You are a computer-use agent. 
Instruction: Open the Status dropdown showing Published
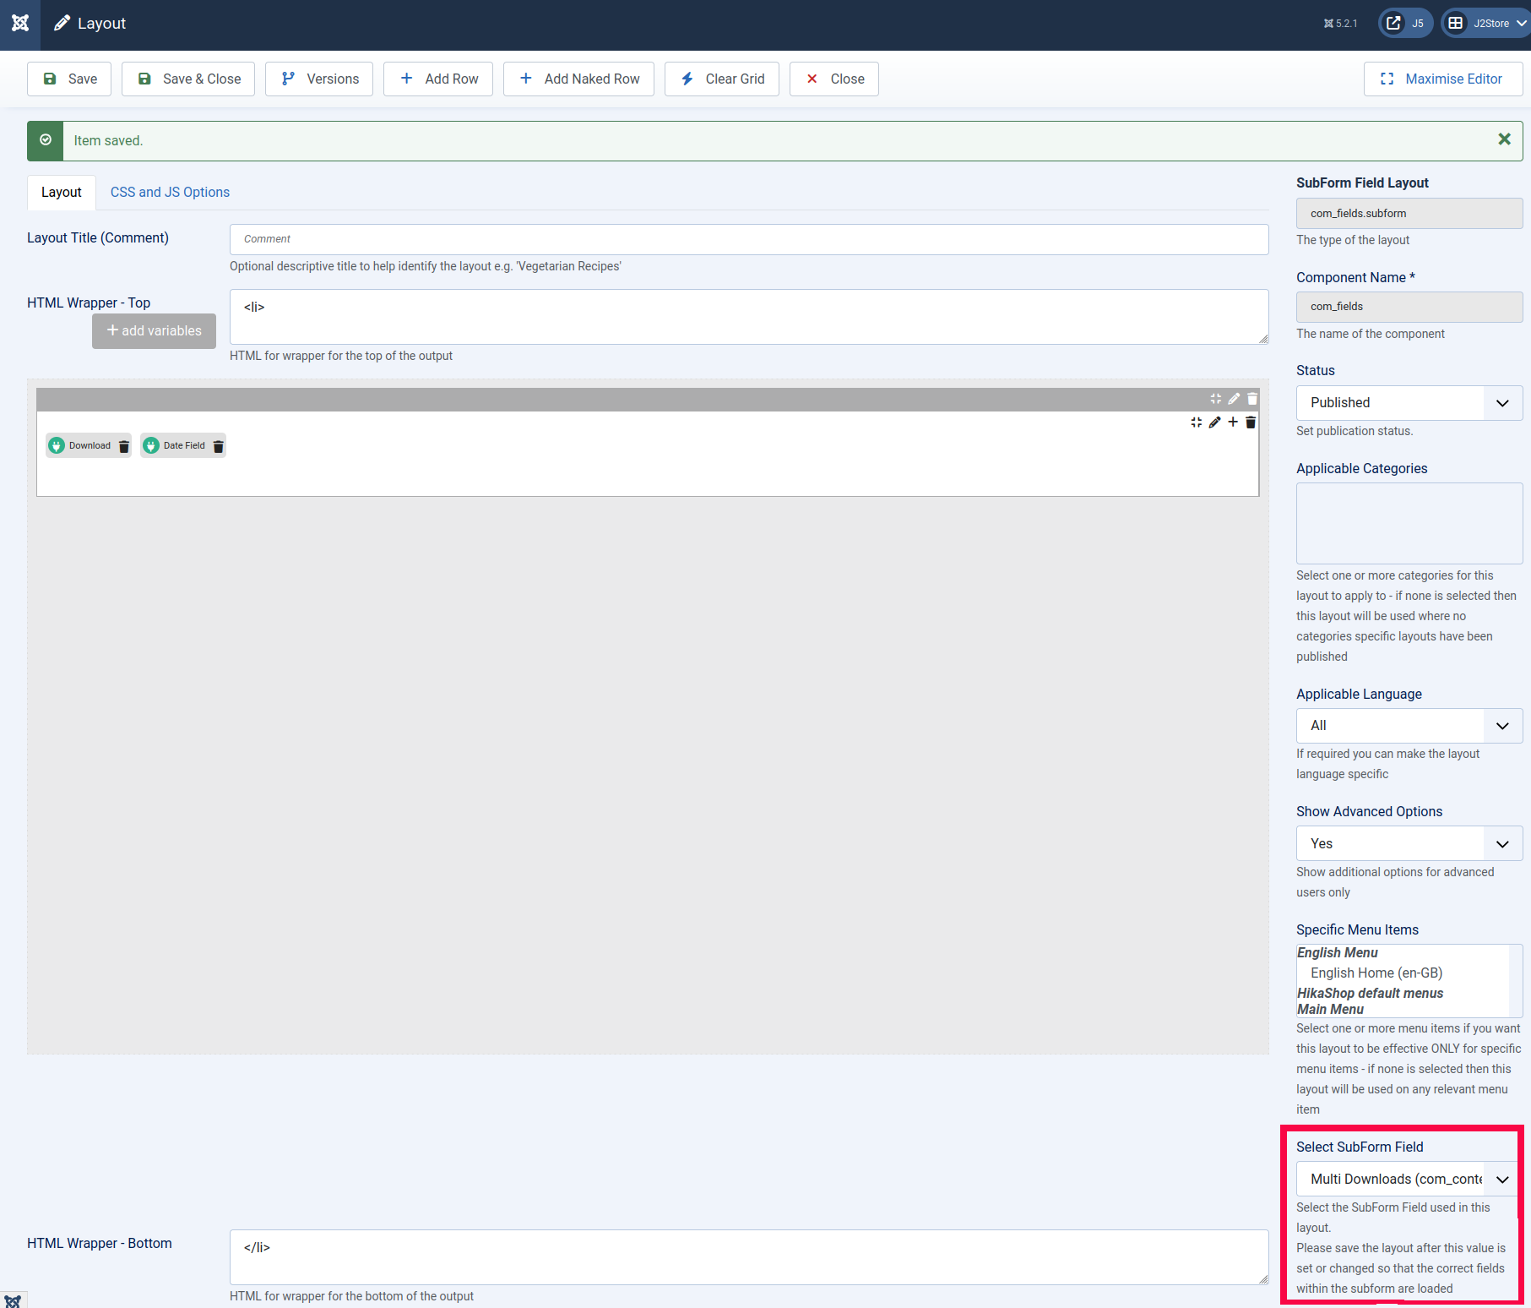coord(1409,403)
